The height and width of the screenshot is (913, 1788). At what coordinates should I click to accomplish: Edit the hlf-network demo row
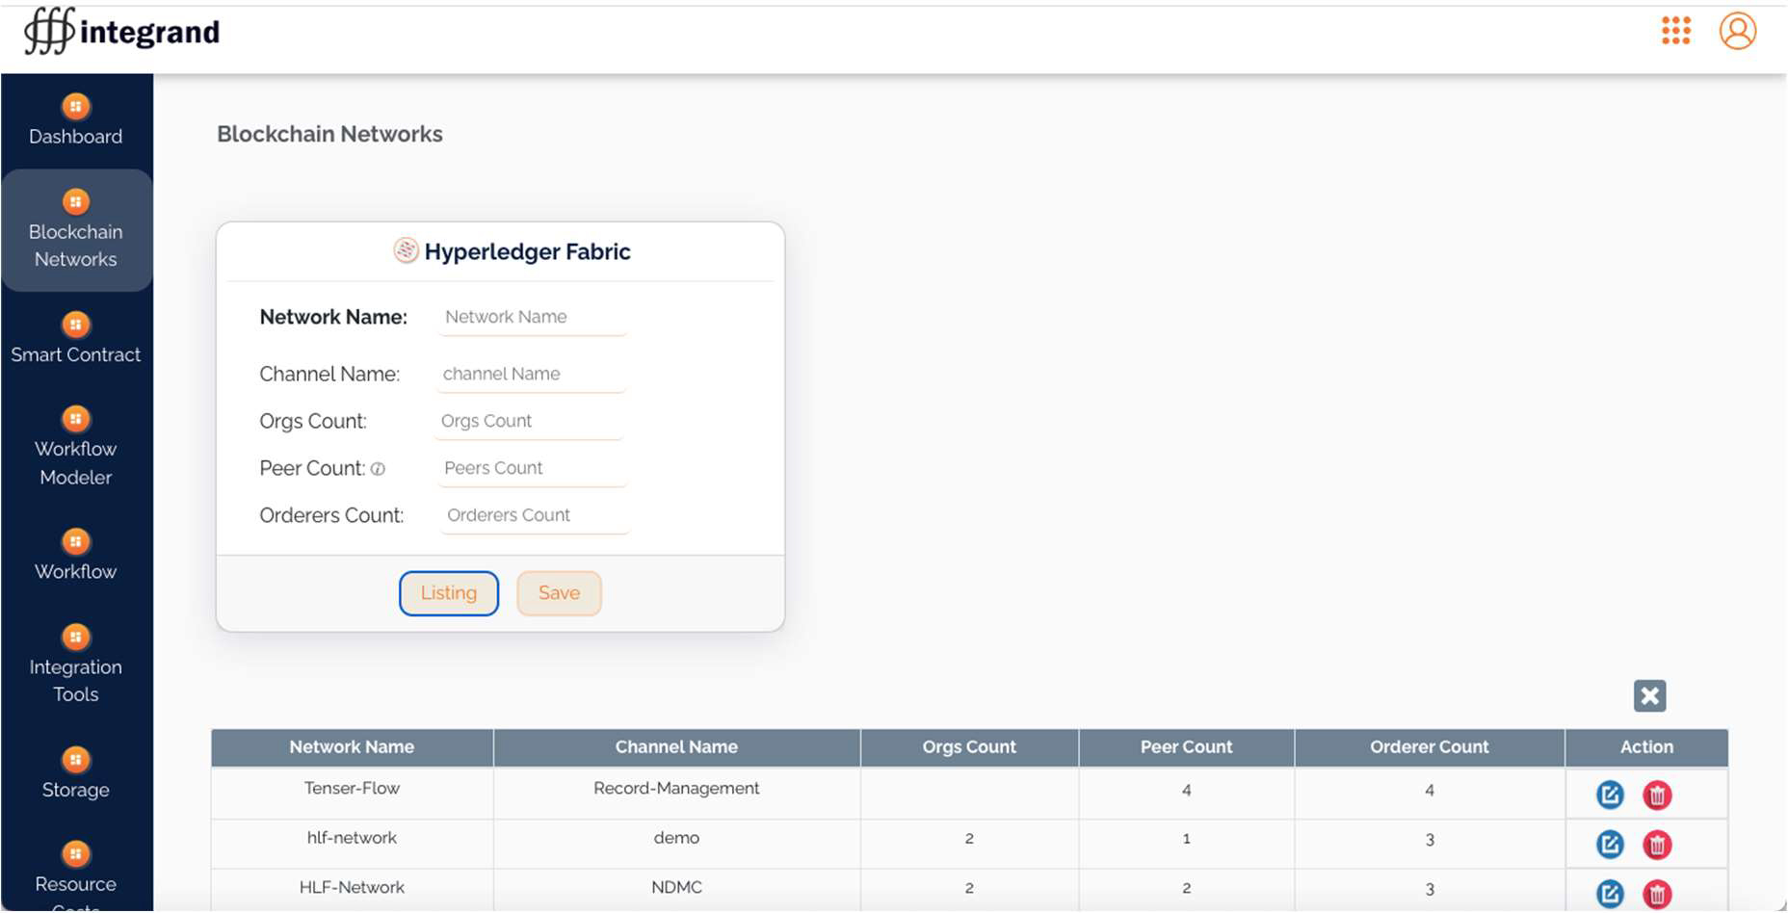click(x=1609, y=845)
